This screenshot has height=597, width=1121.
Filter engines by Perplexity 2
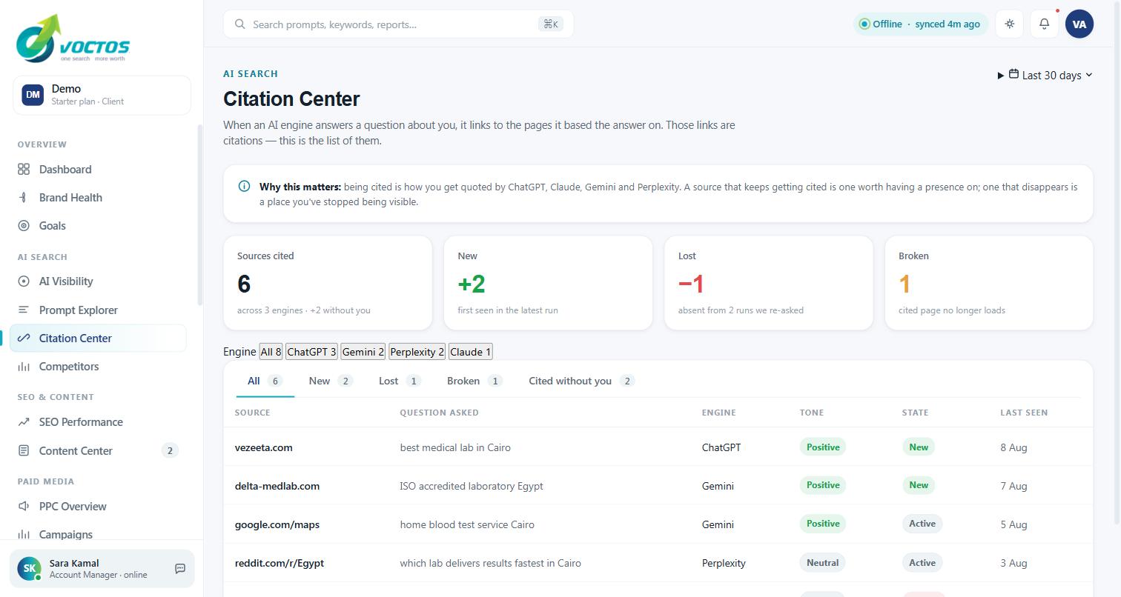(417, 352)
